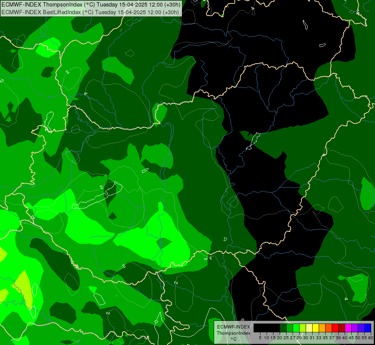The image size is (375, 345).
Task: Click the legend tick value 5
Action: click(260, 338)
